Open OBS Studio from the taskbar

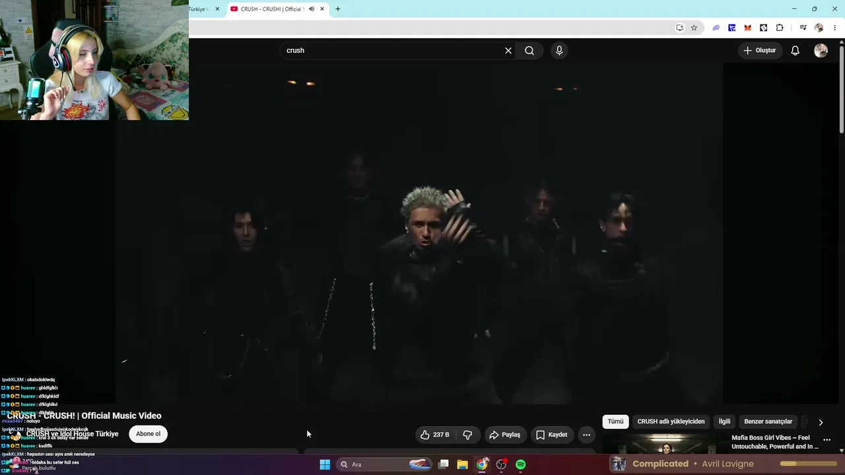click(501, 464)
